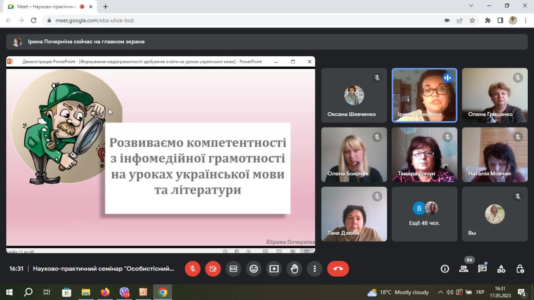Open the three-dot more options menu in Meet
Image resolution: width=534 pixels, height=300 pixels.
(x=315, y=269)
